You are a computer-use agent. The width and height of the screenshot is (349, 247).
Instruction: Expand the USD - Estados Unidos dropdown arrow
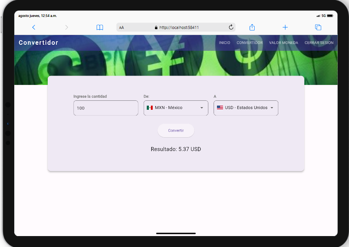click(x=272, y=108)
